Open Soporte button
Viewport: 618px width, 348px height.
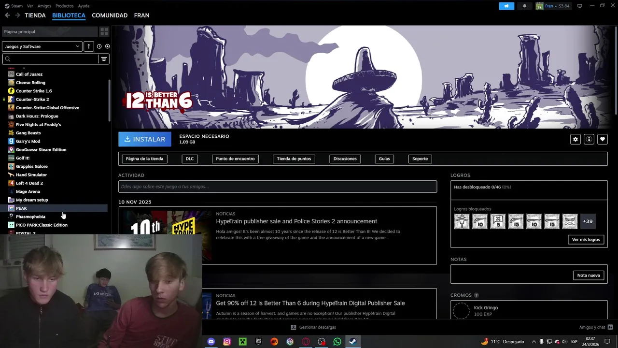(420, 159)
